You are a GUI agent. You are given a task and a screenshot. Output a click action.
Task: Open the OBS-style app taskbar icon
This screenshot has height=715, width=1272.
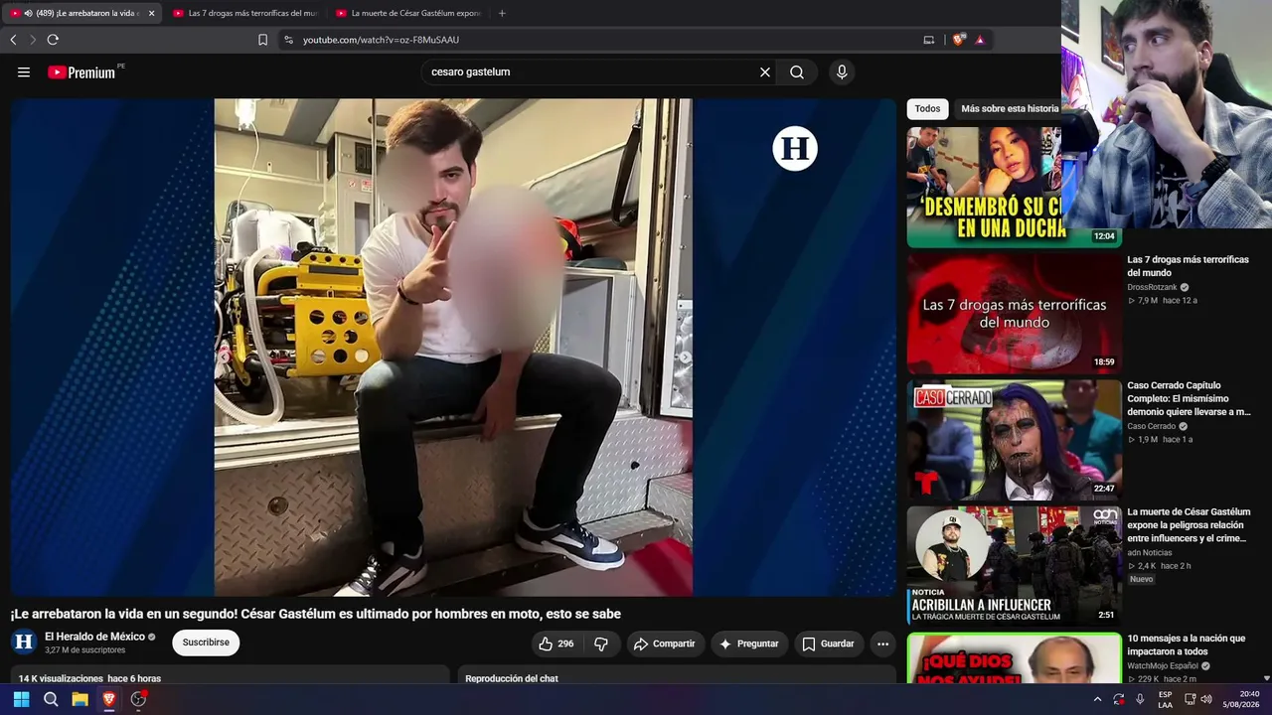tap(138, 699)
